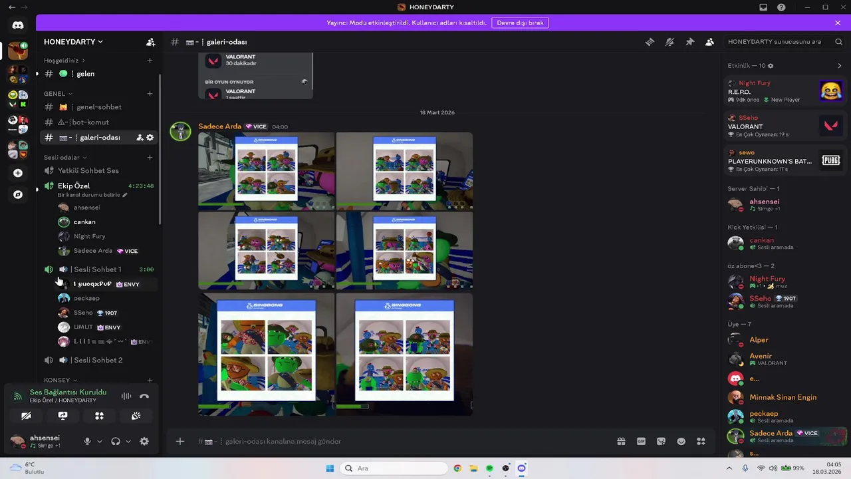Open Night Fury R.E.P.O. activity card

click(x=785, y=91)
